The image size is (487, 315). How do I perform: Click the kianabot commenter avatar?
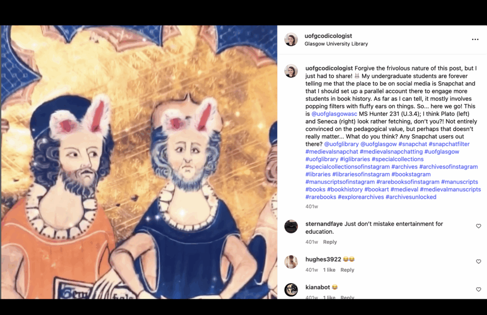pyautogui.click(x=291, y=290)
